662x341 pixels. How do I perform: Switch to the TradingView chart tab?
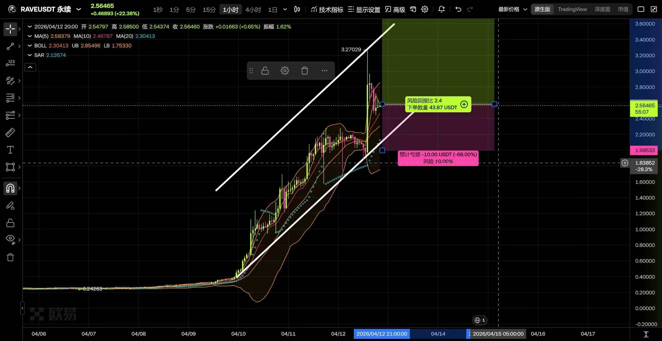tap(572, 9)
